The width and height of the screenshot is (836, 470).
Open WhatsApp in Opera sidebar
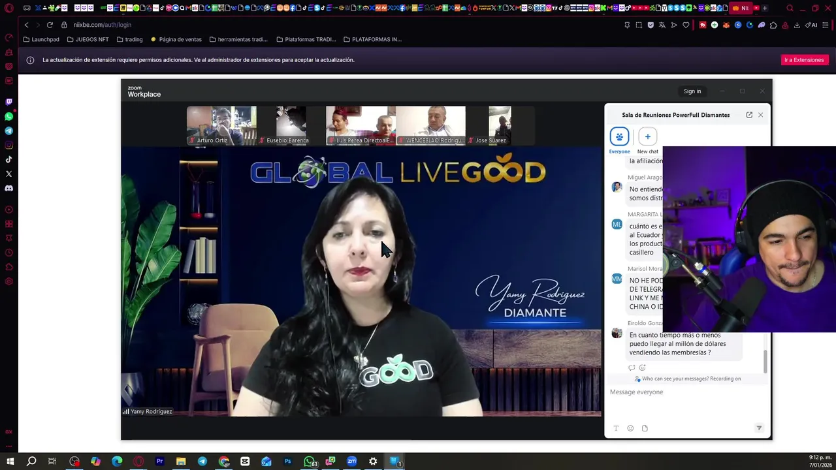[8, 116]
